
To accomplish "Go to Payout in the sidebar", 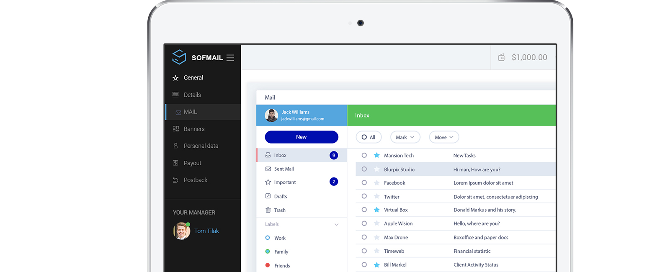I will coord(192,163).
